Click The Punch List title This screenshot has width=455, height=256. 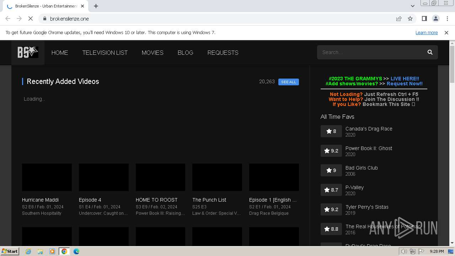[209, 200]
